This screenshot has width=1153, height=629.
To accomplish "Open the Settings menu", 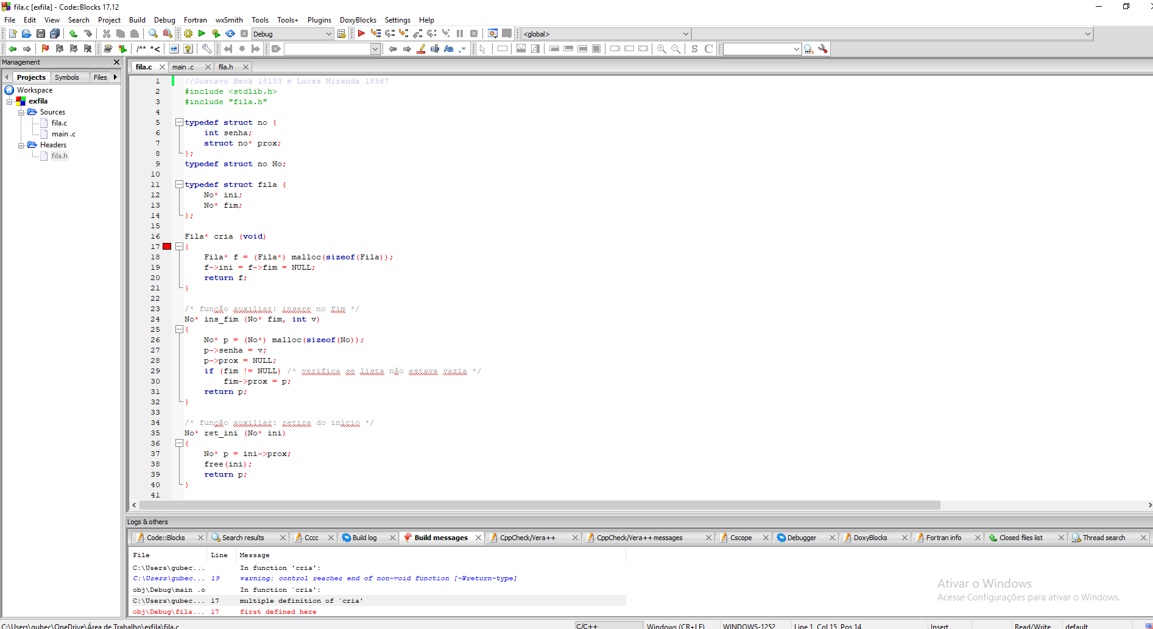I will click(398, 20).
